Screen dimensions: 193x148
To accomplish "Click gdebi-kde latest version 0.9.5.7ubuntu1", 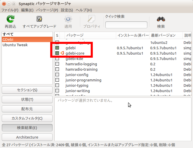I will (163, 59).
